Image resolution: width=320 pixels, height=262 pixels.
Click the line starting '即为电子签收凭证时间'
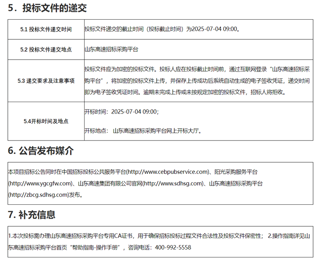[x=185, y=92]
